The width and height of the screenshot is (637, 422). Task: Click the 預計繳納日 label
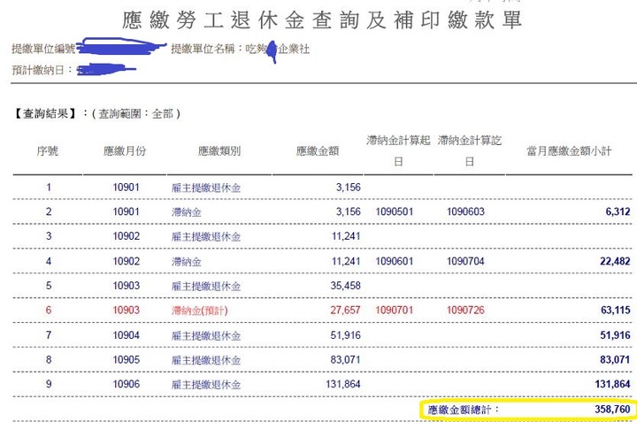coord(38,70)
